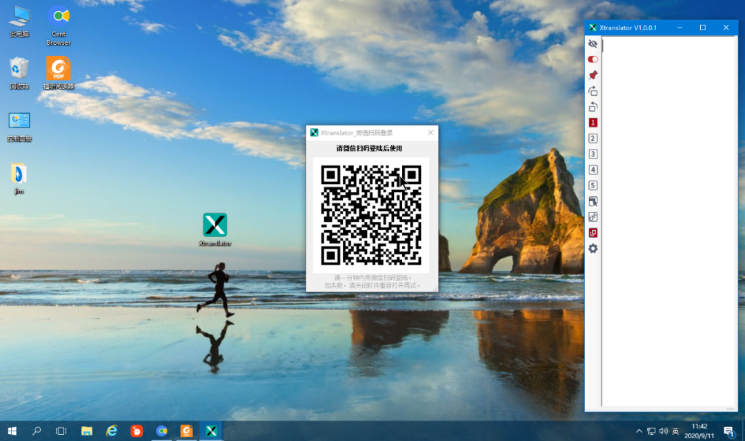Click the red copy-windows icon in Xtranslator

pyautogui.click(x=593, y=233)
